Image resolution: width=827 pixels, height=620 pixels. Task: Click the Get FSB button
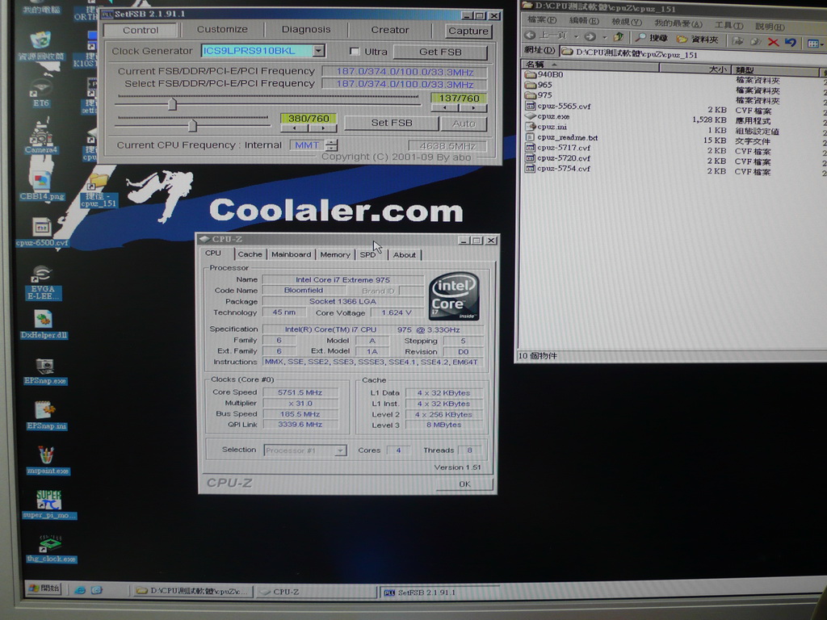click(440, 52)
